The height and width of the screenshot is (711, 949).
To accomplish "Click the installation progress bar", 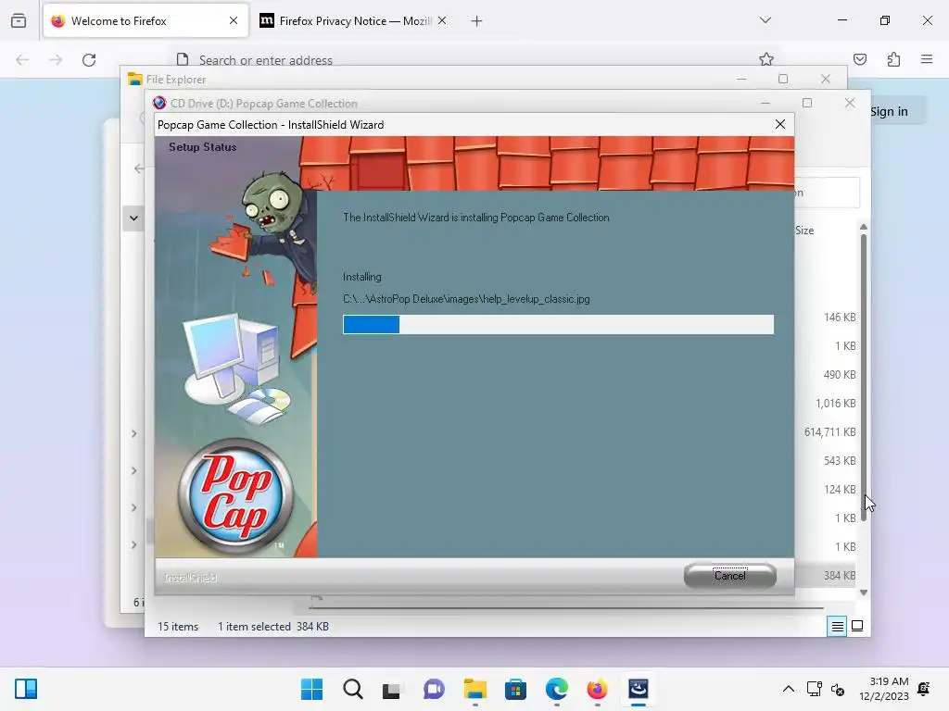I will point(558,324).
